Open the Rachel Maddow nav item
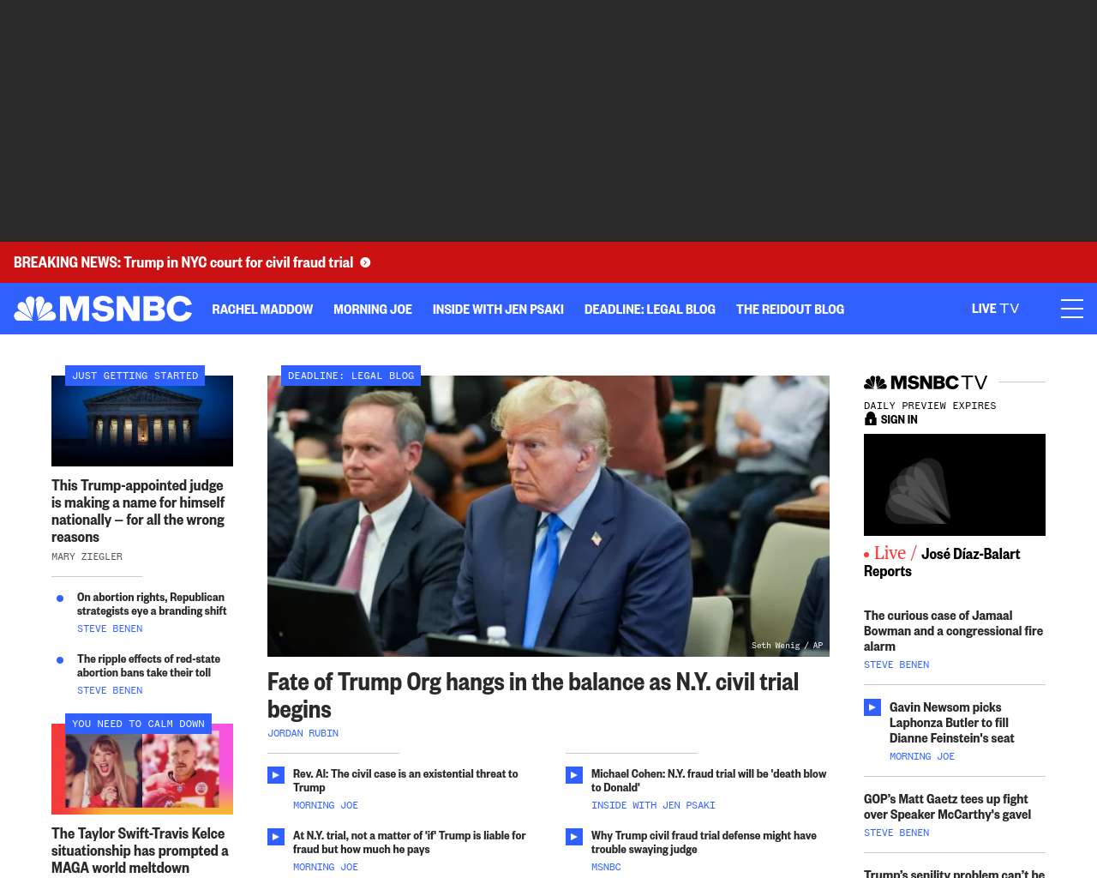Viewport: 1097px width, 878px height. pos(262,309)
